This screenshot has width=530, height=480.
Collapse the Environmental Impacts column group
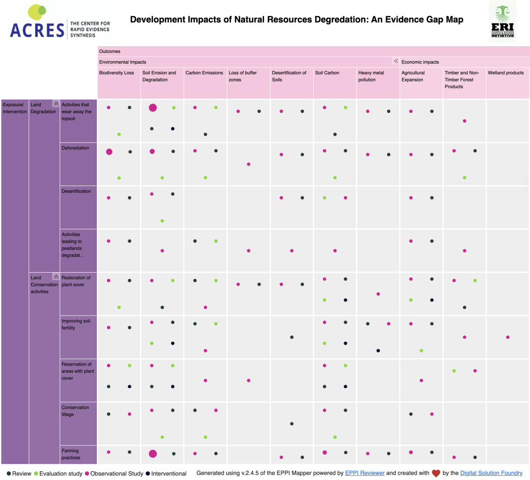[395, 61]
